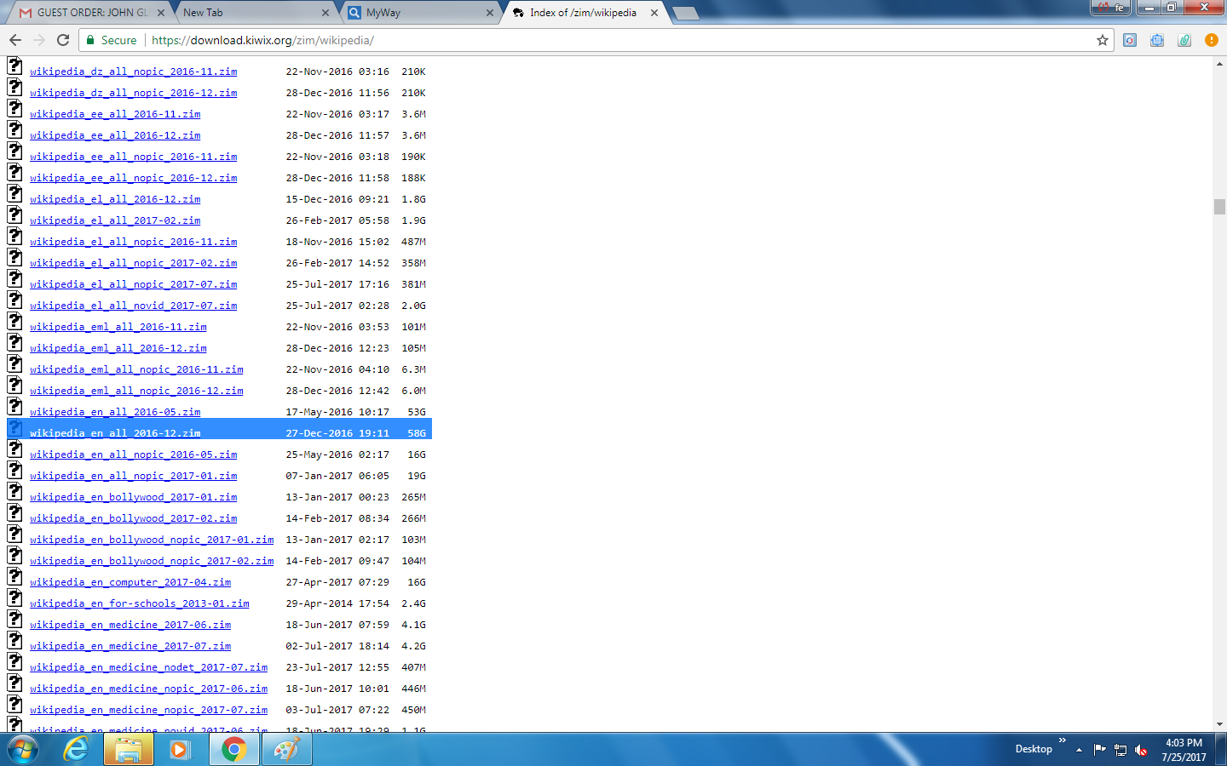
Task: Close the GUEST ORDER Gmail tab
Action: pos(161,13)
